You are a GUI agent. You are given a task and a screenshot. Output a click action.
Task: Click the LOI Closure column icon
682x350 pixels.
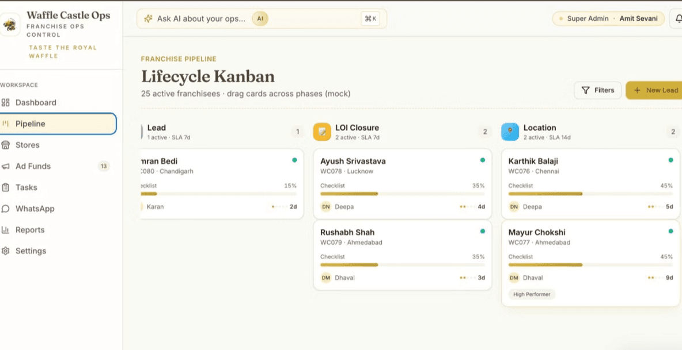coord(322,132)
